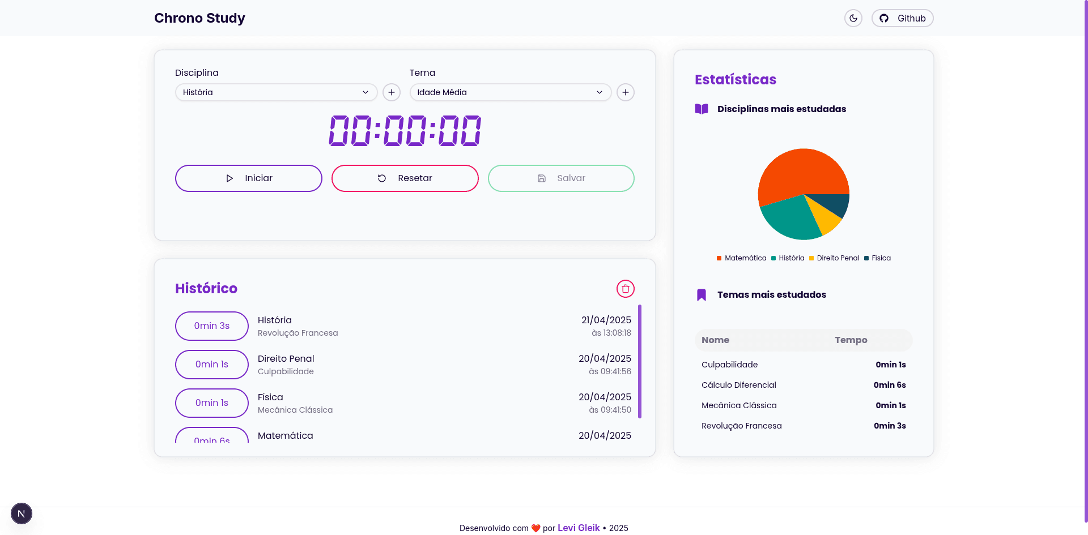
Task: Expand the Tema dropdown showing Idade Média
Action: click(511, 92)
